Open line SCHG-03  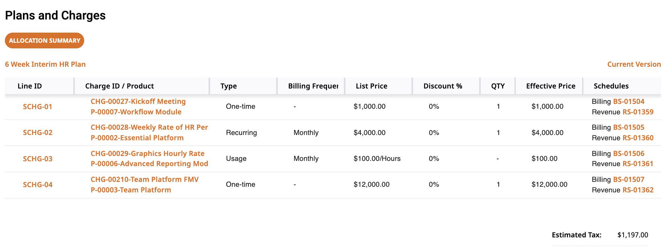(38, 159)
